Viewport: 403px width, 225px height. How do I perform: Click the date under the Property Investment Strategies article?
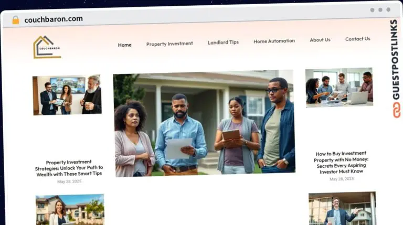pyautogui.click(x=69, y=181)
